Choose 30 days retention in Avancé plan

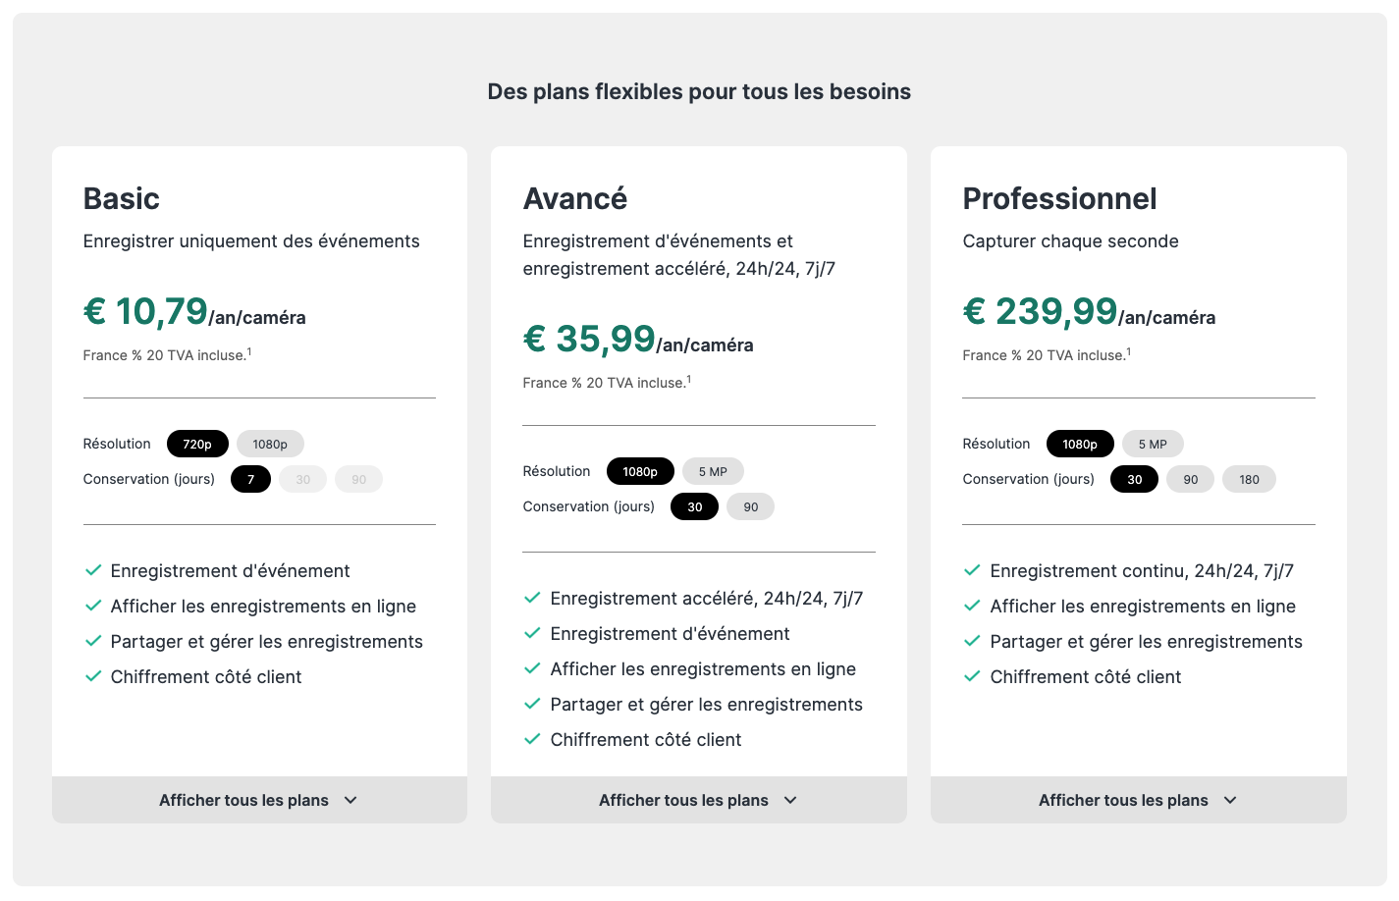click(695, 506)
